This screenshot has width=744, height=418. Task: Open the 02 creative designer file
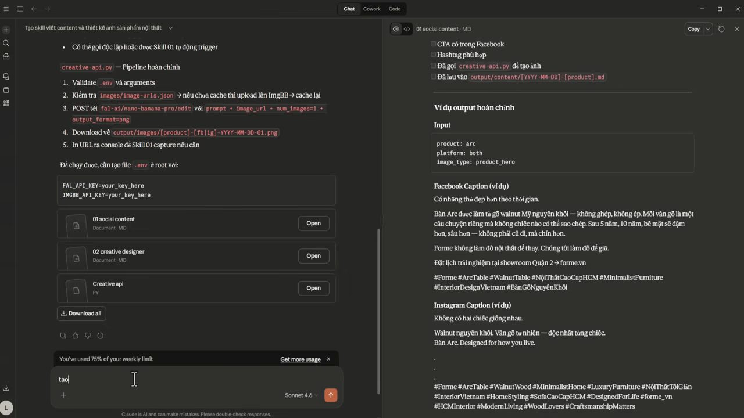(x=313, y=255)
